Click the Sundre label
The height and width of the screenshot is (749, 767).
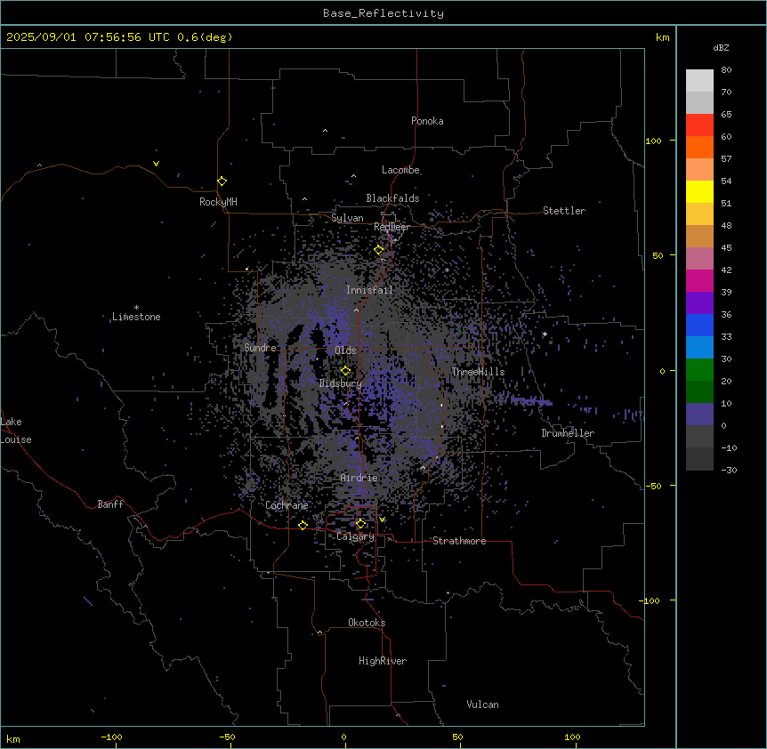point(260,348)
